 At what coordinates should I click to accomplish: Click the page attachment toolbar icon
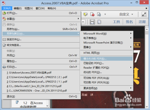[99, 14]
